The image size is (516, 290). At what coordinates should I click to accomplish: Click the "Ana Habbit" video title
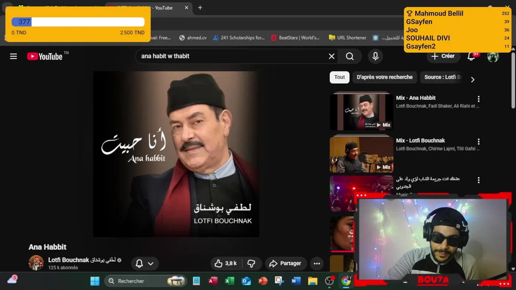pyautogui.click(x=48, y=247)
